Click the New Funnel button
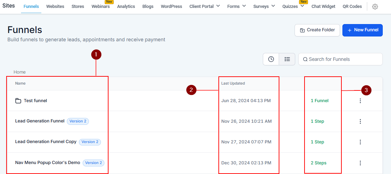The image size is (391, 174). 362,30
